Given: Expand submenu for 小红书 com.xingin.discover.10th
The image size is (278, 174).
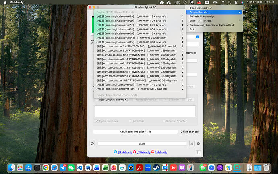Looking at the screenshot, I should point(183,89).
